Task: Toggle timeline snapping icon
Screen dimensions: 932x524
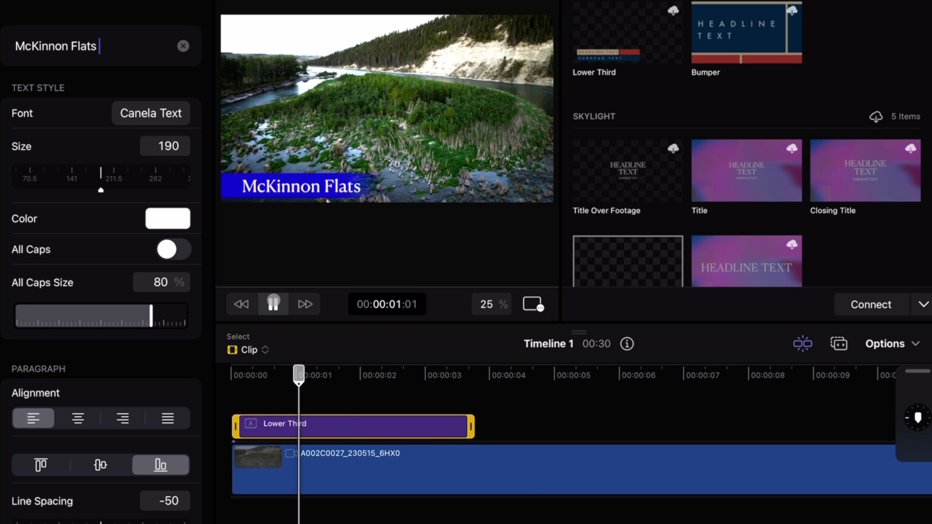Action: [x=803, y=344]
